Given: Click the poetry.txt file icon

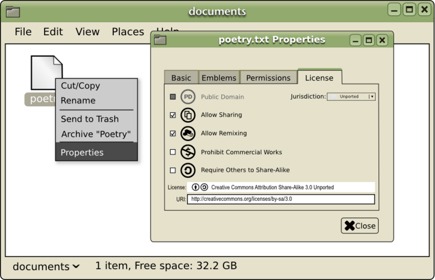Looking at the screenshot, I should pyautogui.click(x=47, y=73).
